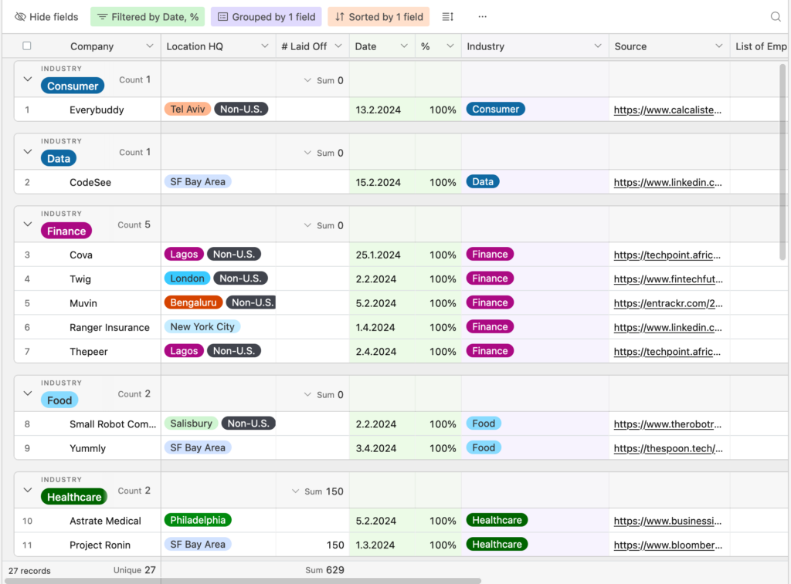Open the Company column dropdown arrow
791x584 pixels.
point(150,46)
